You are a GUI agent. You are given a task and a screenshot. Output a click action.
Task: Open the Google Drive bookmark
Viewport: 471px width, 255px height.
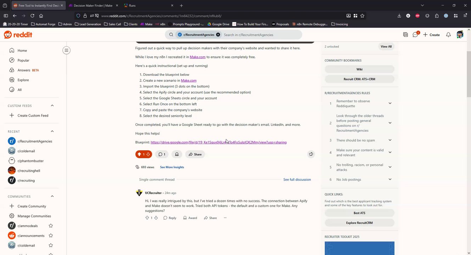pos(218,24)
